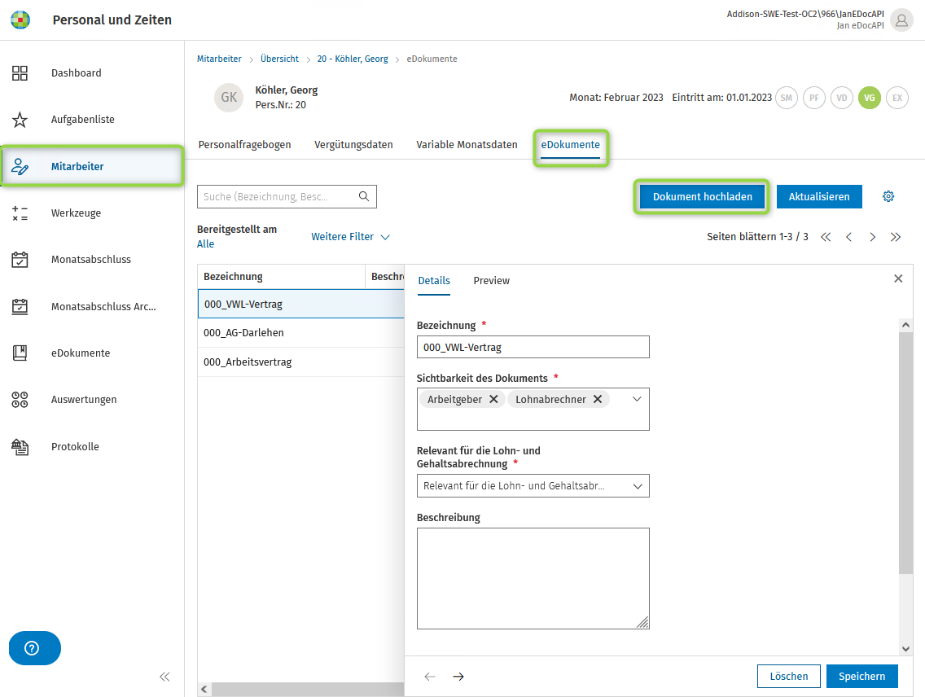
Task: Open the user profile avatar
Action: coord(901,20)
